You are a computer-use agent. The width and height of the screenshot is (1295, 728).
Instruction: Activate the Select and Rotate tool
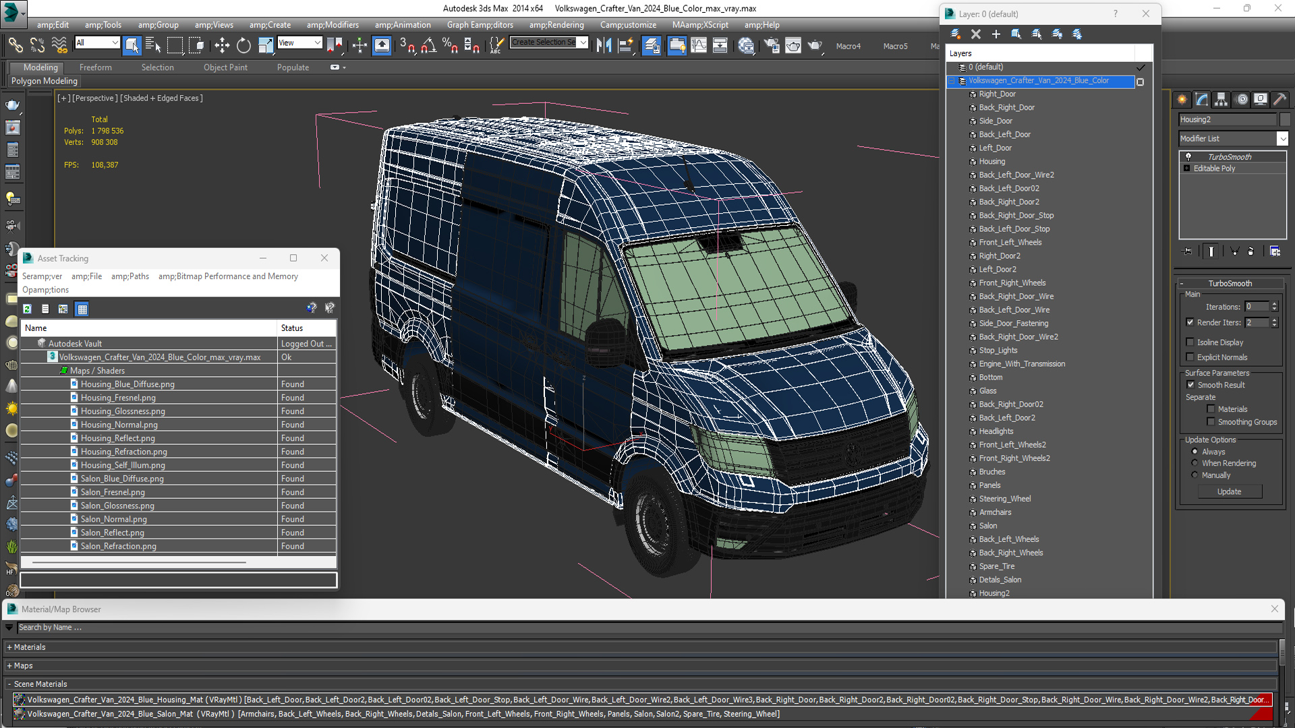tap(243, 45)
